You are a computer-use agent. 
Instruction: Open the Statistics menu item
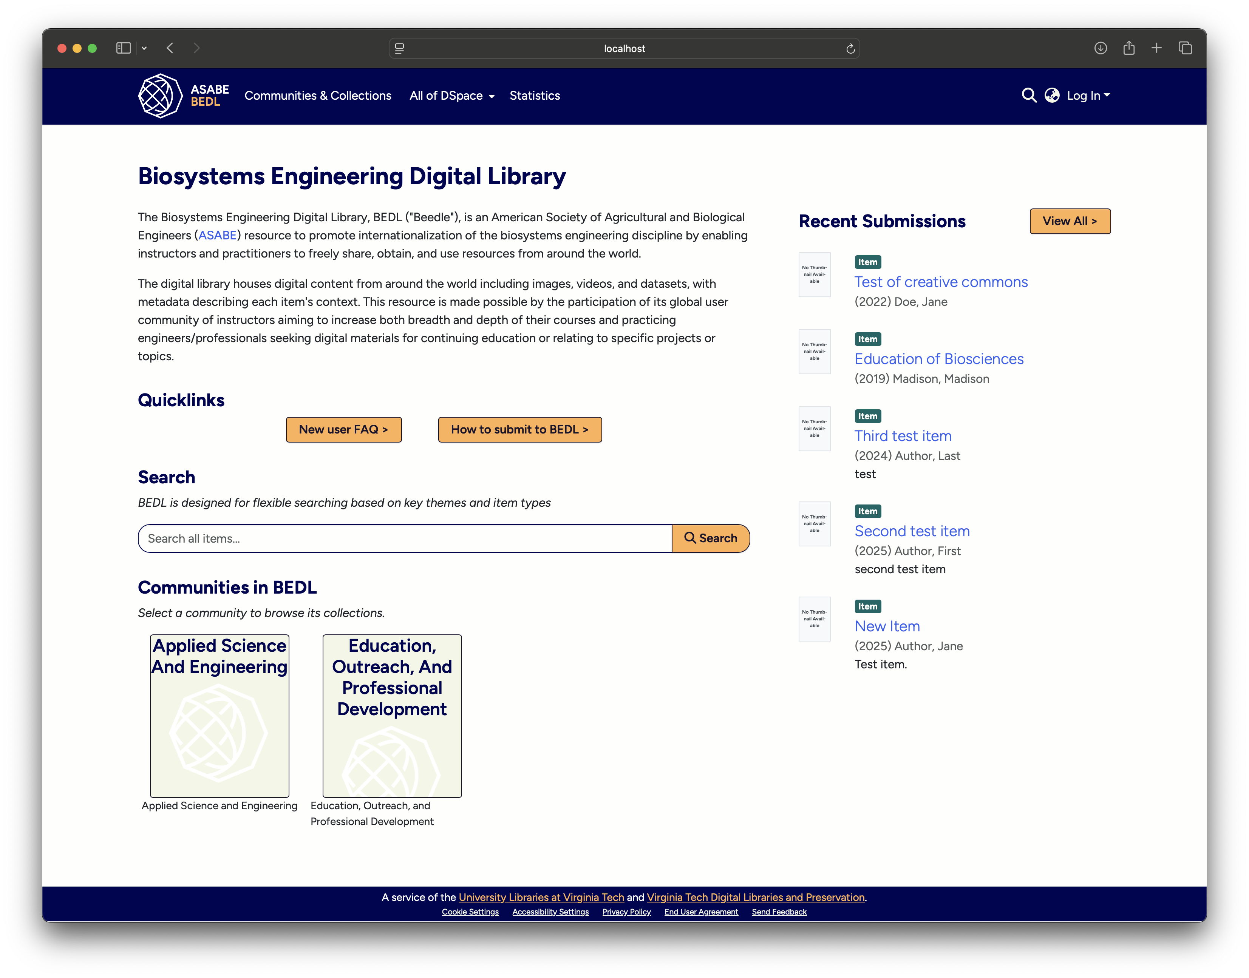534,96
